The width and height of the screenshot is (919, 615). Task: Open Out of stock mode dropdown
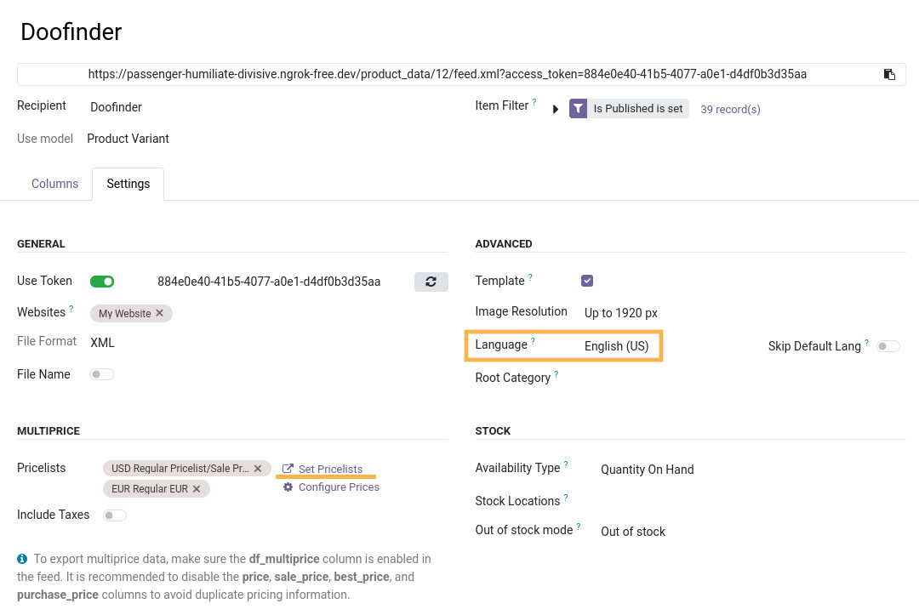click(633, 532)
